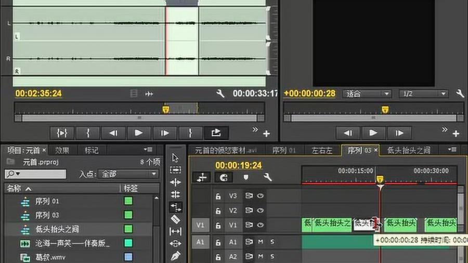Toggle nest sequences insert mode button

201,178
